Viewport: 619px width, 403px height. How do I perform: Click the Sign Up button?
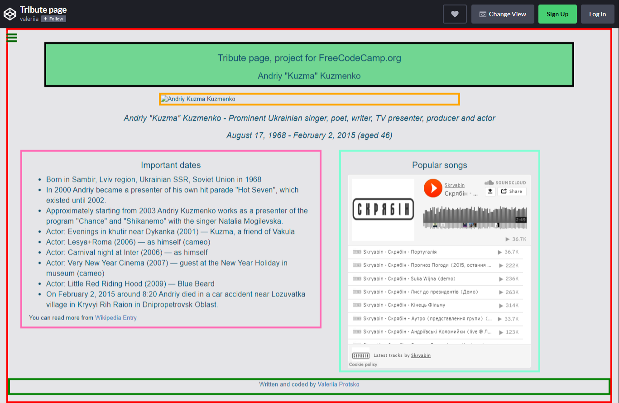pos(557,14)
